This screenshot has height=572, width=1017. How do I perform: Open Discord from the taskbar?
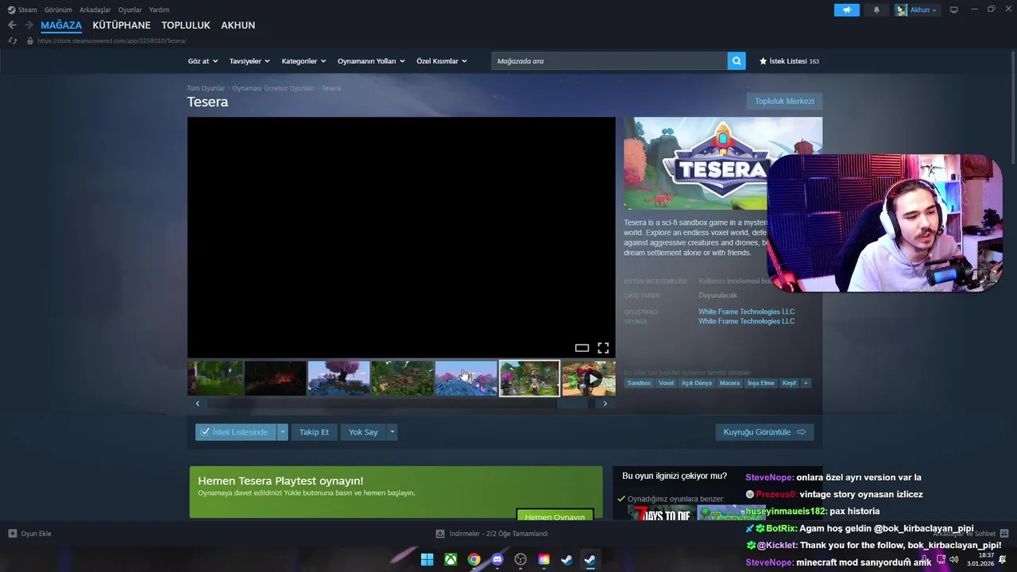(497, 559)
